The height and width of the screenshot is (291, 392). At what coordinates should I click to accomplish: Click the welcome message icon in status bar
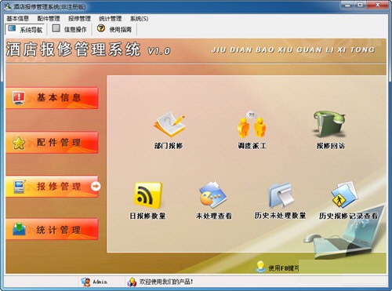[132, 282]
